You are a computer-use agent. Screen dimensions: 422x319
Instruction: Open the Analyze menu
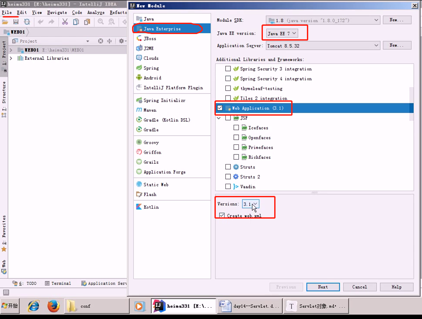pyautogui.click(x=96, y=12)
